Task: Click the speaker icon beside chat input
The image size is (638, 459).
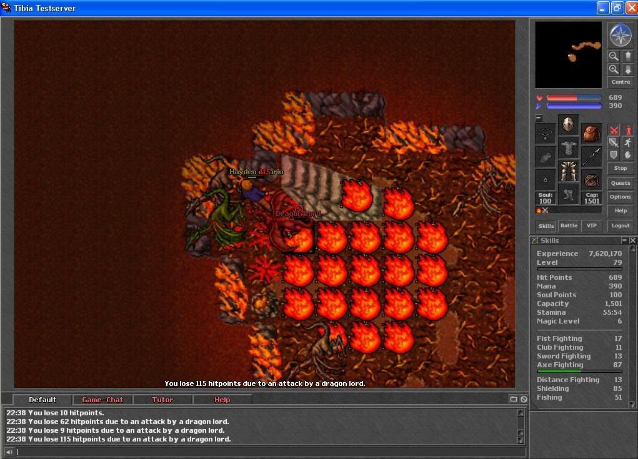Action: click(x=9, y=452)
